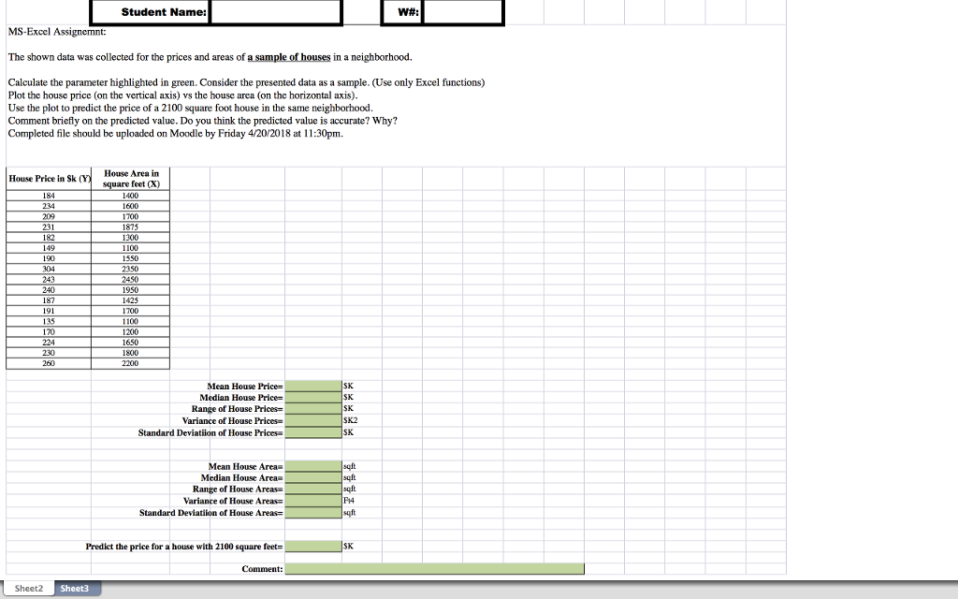The width and height of the screenshot is (958, 599).
Task: Select the area cell 1950
Action: [x=131, y=290]
